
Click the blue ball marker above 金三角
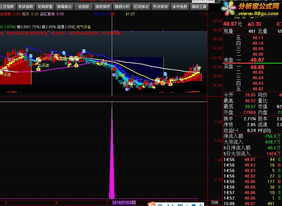(84, 51)
